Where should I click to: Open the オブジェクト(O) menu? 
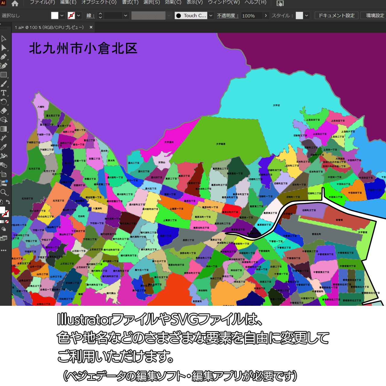pyautogui.click(x=99, y=2)
